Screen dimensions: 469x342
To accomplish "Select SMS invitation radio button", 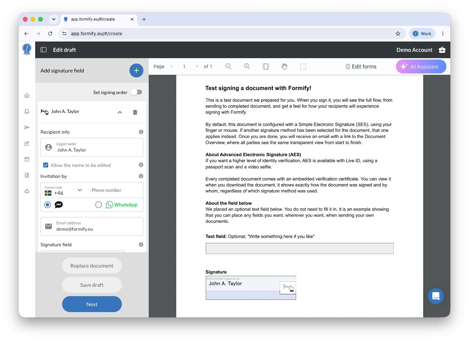I will tap(47, 205).
